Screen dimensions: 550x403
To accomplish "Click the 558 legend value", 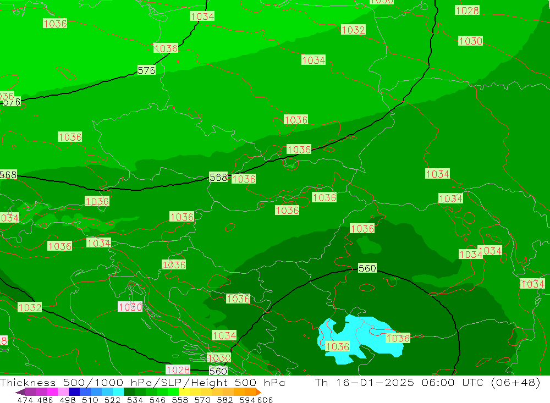I will [x=180, y=400].
